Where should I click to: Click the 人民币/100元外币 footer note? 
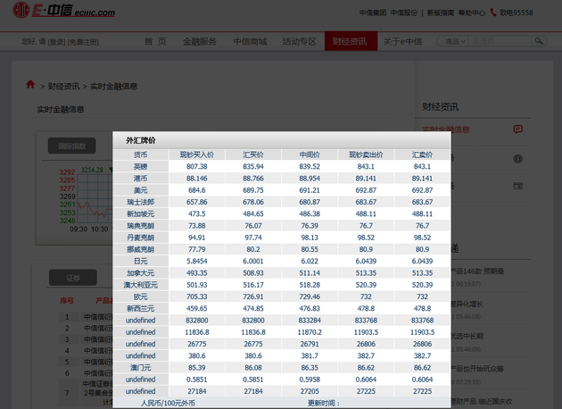tap(168, 404)
